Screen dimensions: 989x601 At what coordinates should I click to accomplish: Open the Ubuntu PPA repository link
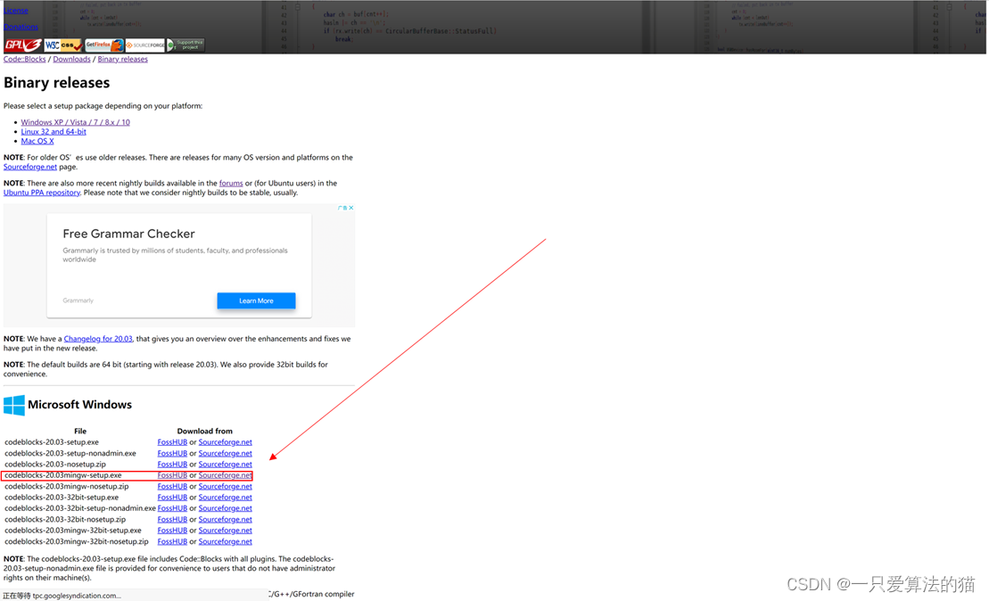(42, 193)
